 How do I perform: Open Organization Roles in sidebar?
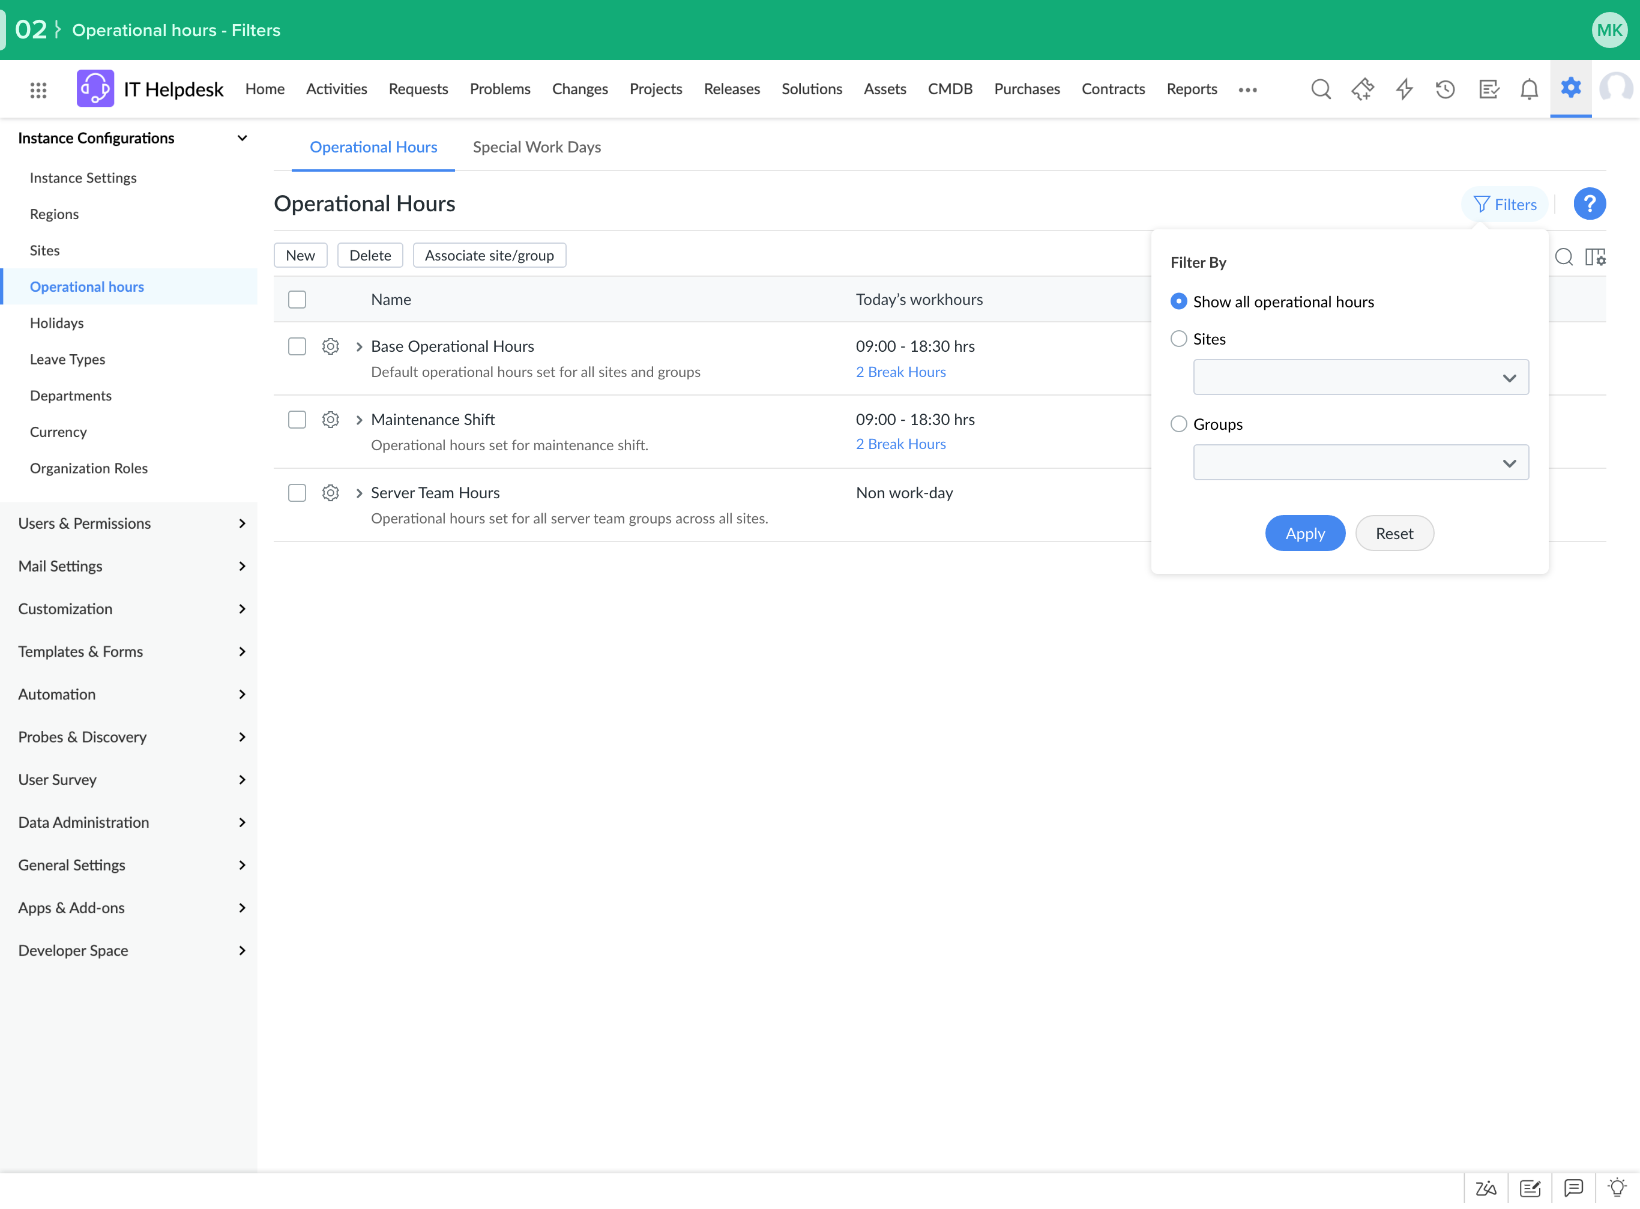click(89, 468)
